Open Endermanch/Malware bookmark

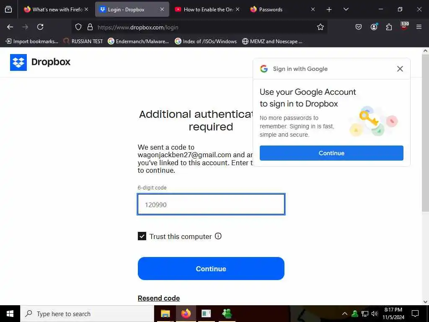coord(138,42)
